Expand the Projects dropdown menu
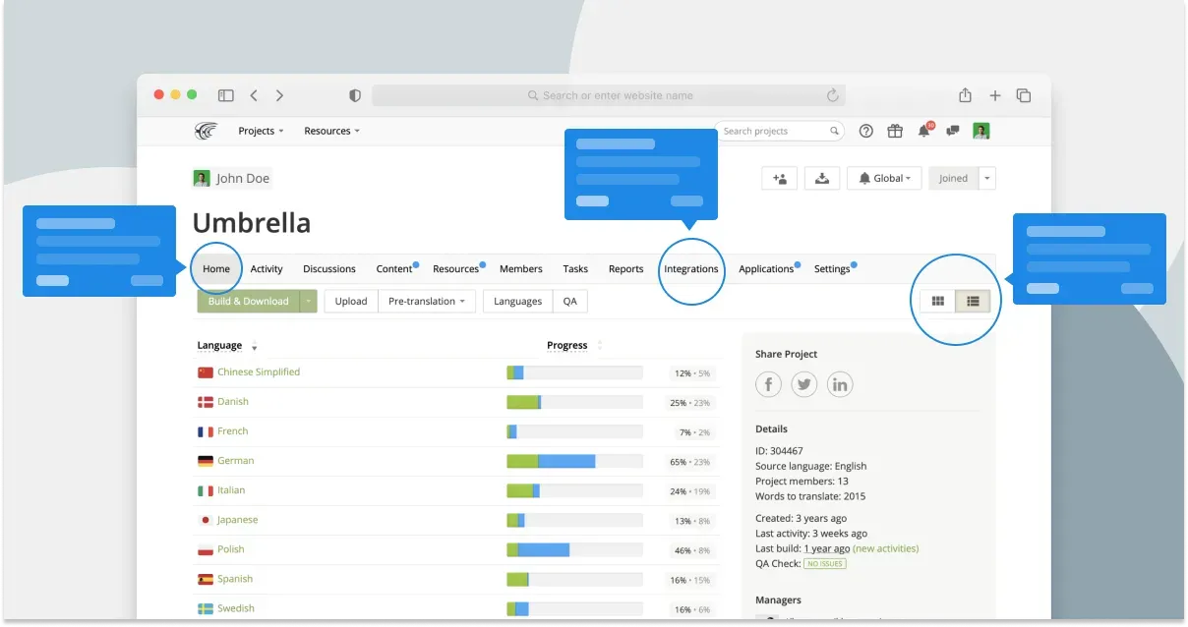 point(261,131)
